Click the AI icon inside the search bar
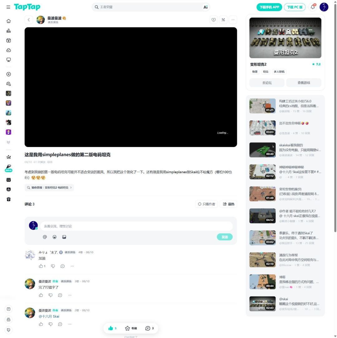The image size is (337, 338). coord(205,7)
